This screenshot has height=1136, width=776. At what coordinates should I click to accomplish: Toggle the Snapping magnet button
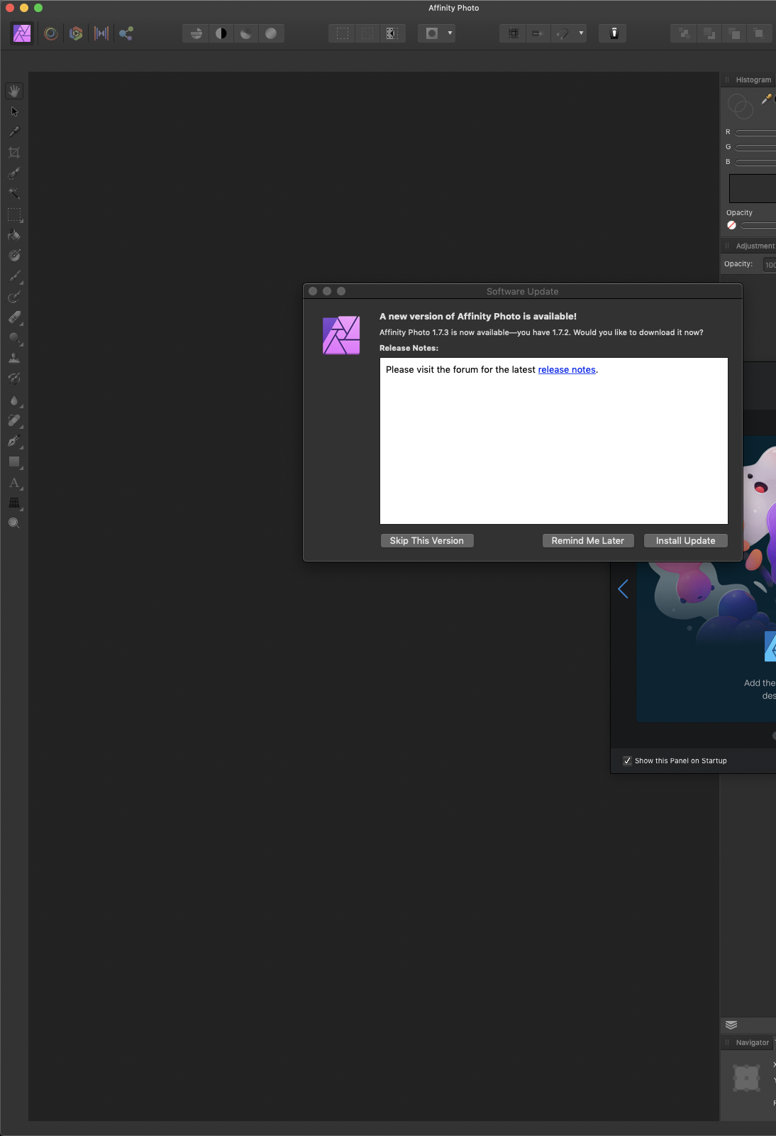click(x=563, y=33)
